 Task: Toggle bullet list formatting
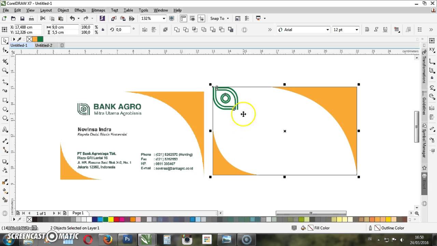click(420, 30)
